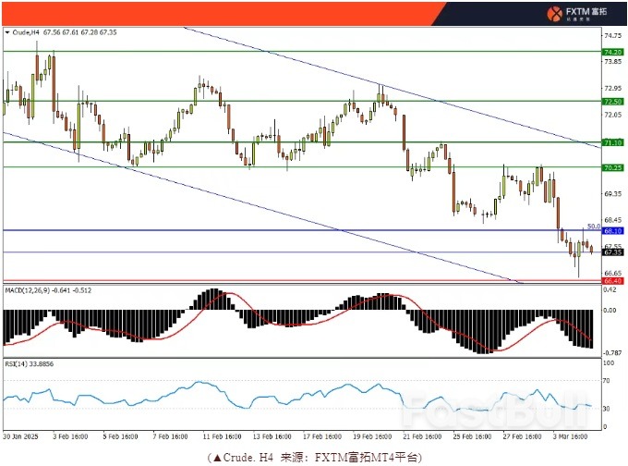
Task: Click the current price 67.35 tag
Action: tap(611, 251)
